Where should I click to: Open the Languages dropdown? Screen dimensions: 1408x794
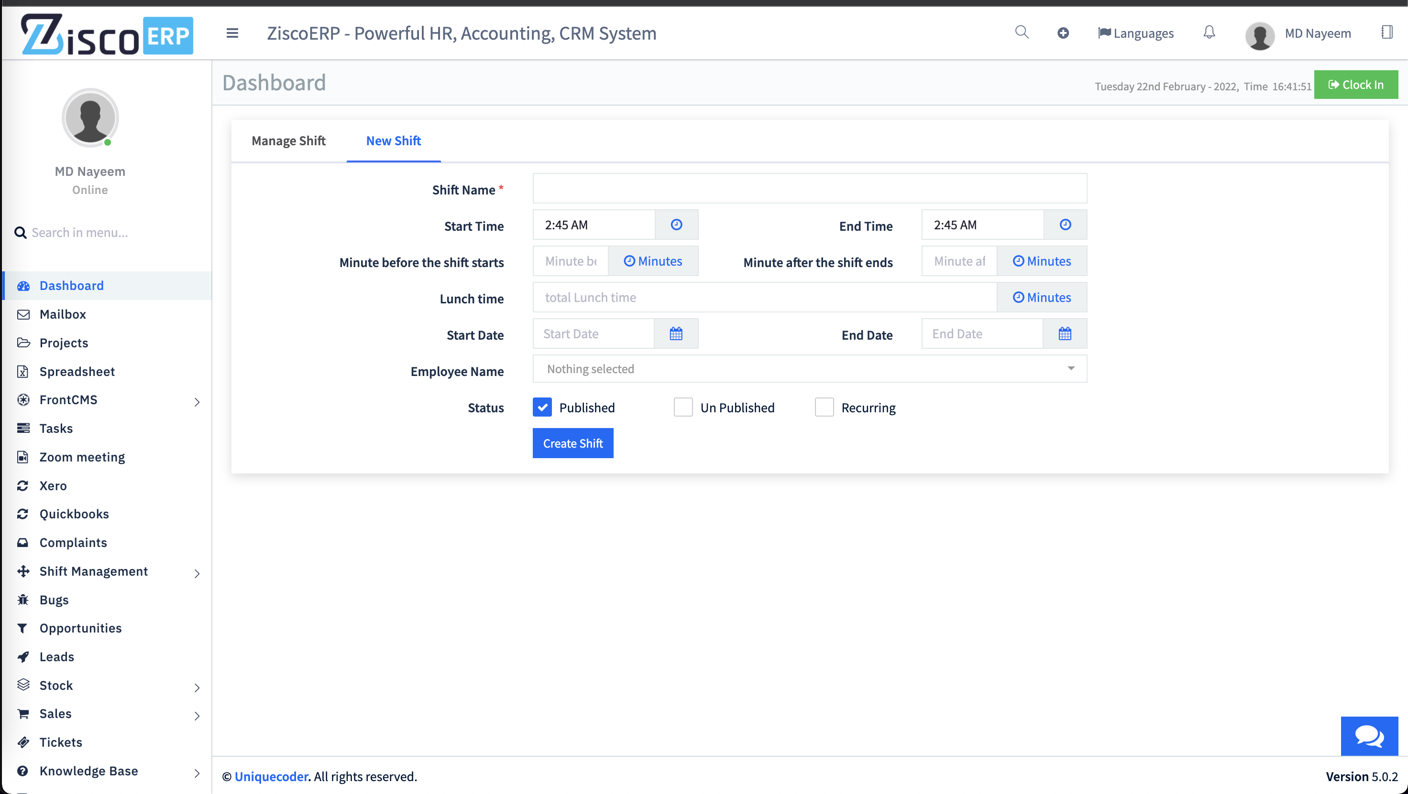tap(1135, 33)
